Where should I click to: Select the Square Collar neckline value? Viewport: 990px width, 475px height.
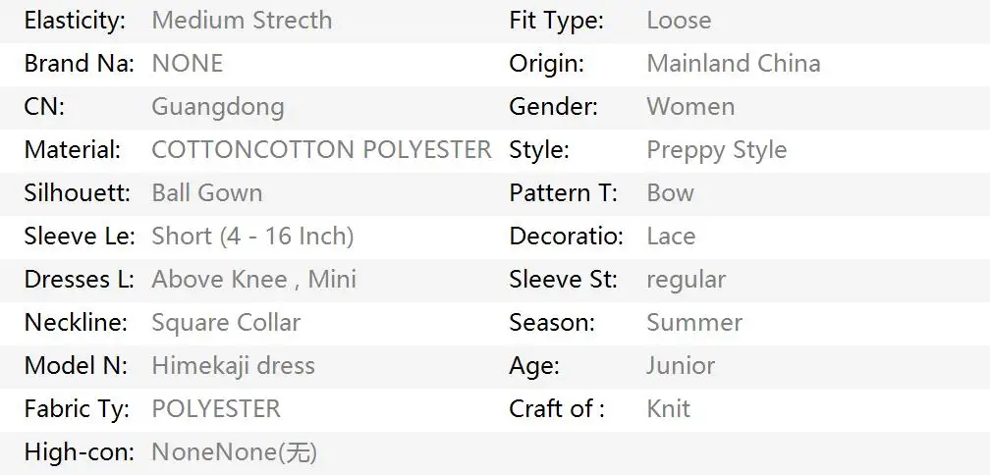click(226, 322)
